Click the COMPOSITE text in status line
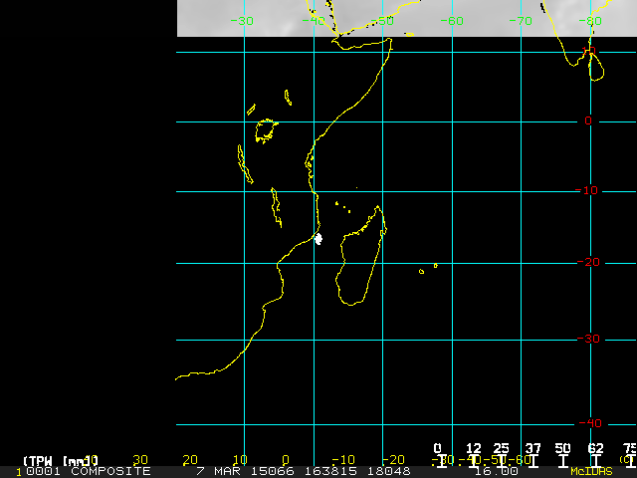Screen dimensions: 637x478 112,471
